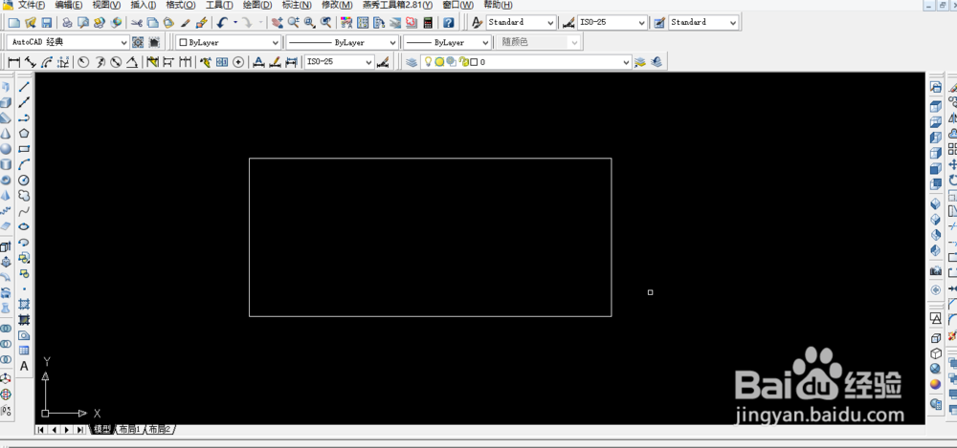Select the Line draw tool
This screenshot has width=957, height=448.
(25, 87)
